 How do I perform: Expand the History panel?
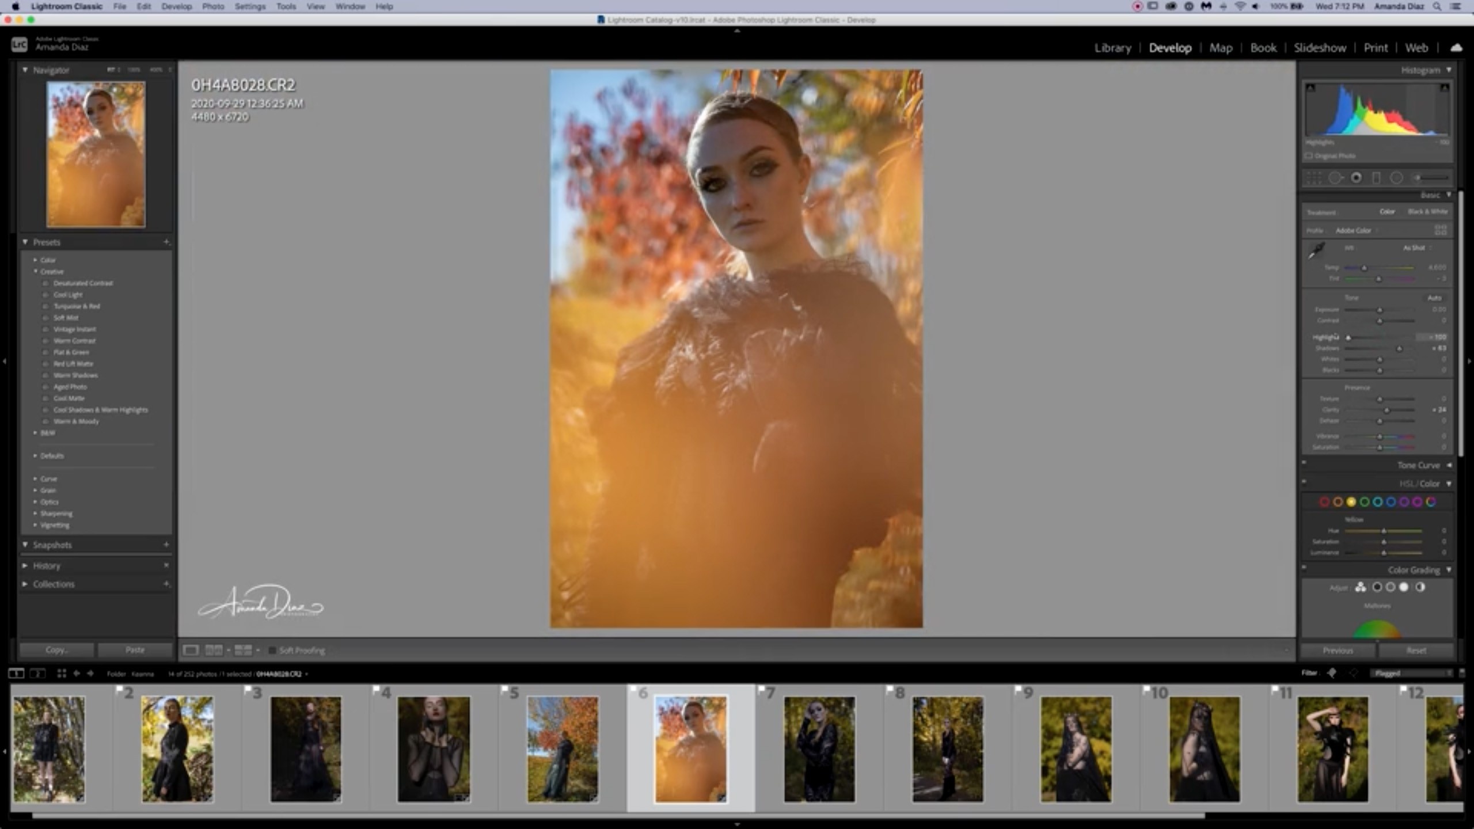pyautogui.click(x=46, y=566)
